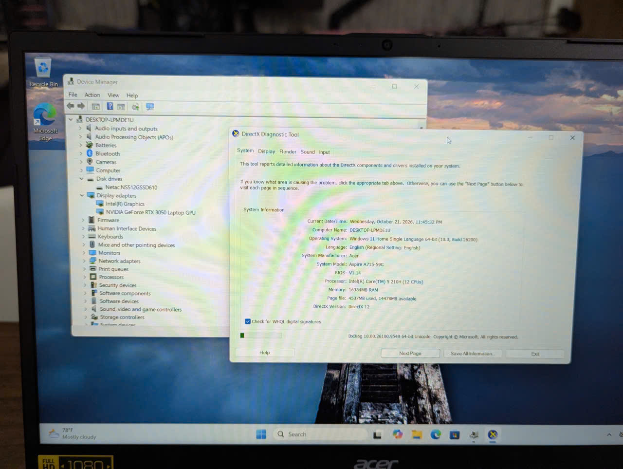Switch to the Render tab in DxDiag
The image size is (623, 469).
[x=288, y=152]
